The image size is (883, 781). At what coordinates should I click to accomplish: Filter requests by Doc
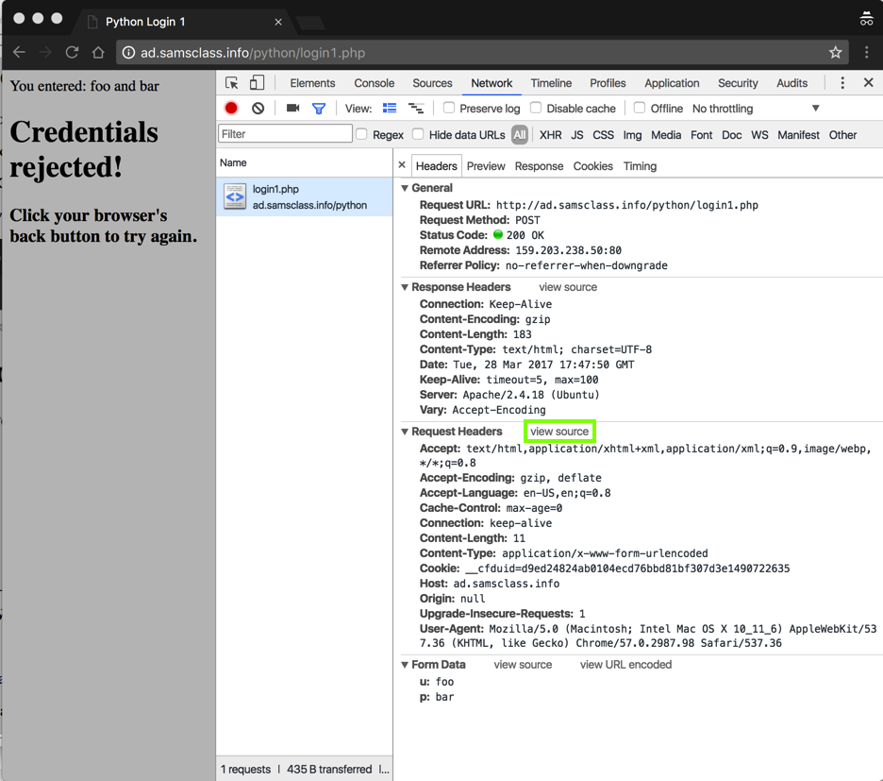[731, 135]
